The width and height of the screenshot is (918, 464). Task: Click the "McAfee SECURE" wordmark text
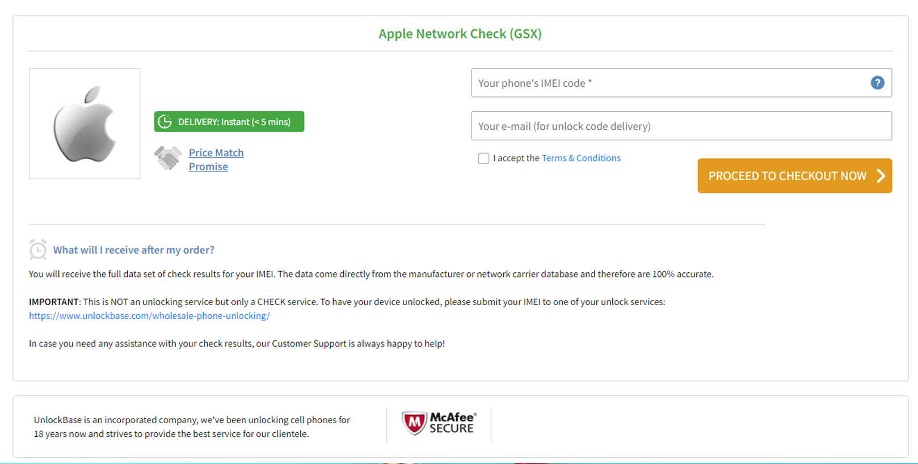pos(452,423)
